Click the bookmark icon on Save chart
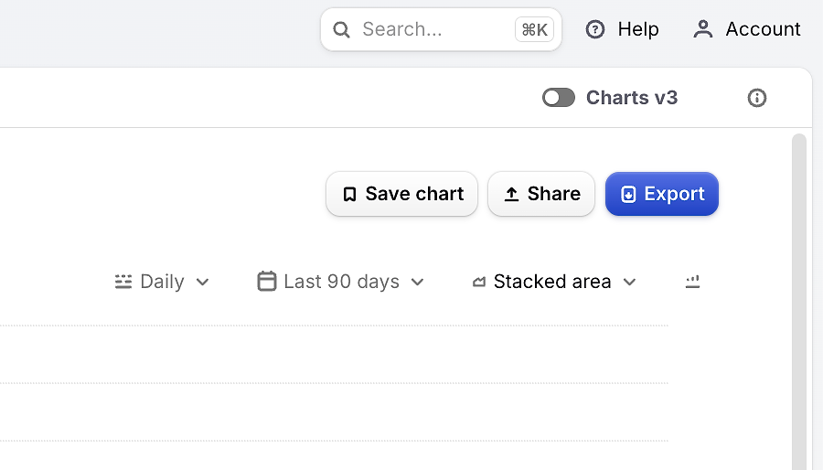Viewport: 823px width, 470px height. pyautogui.click(x=349, y=194)
